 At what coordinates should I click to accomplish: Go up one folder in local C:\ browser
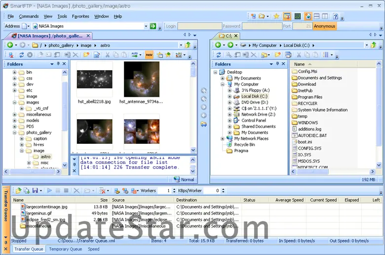click(374, 45)
